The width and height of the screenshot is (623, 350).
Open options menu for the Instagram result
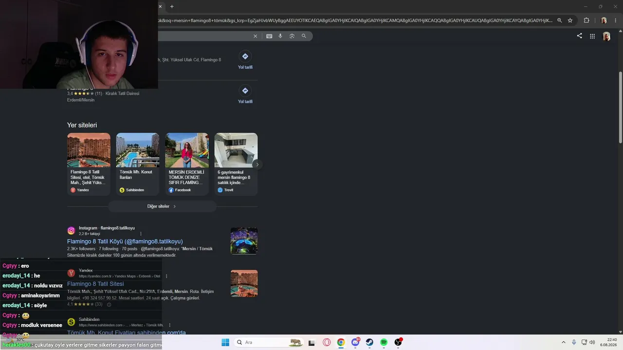coord(141,234)
